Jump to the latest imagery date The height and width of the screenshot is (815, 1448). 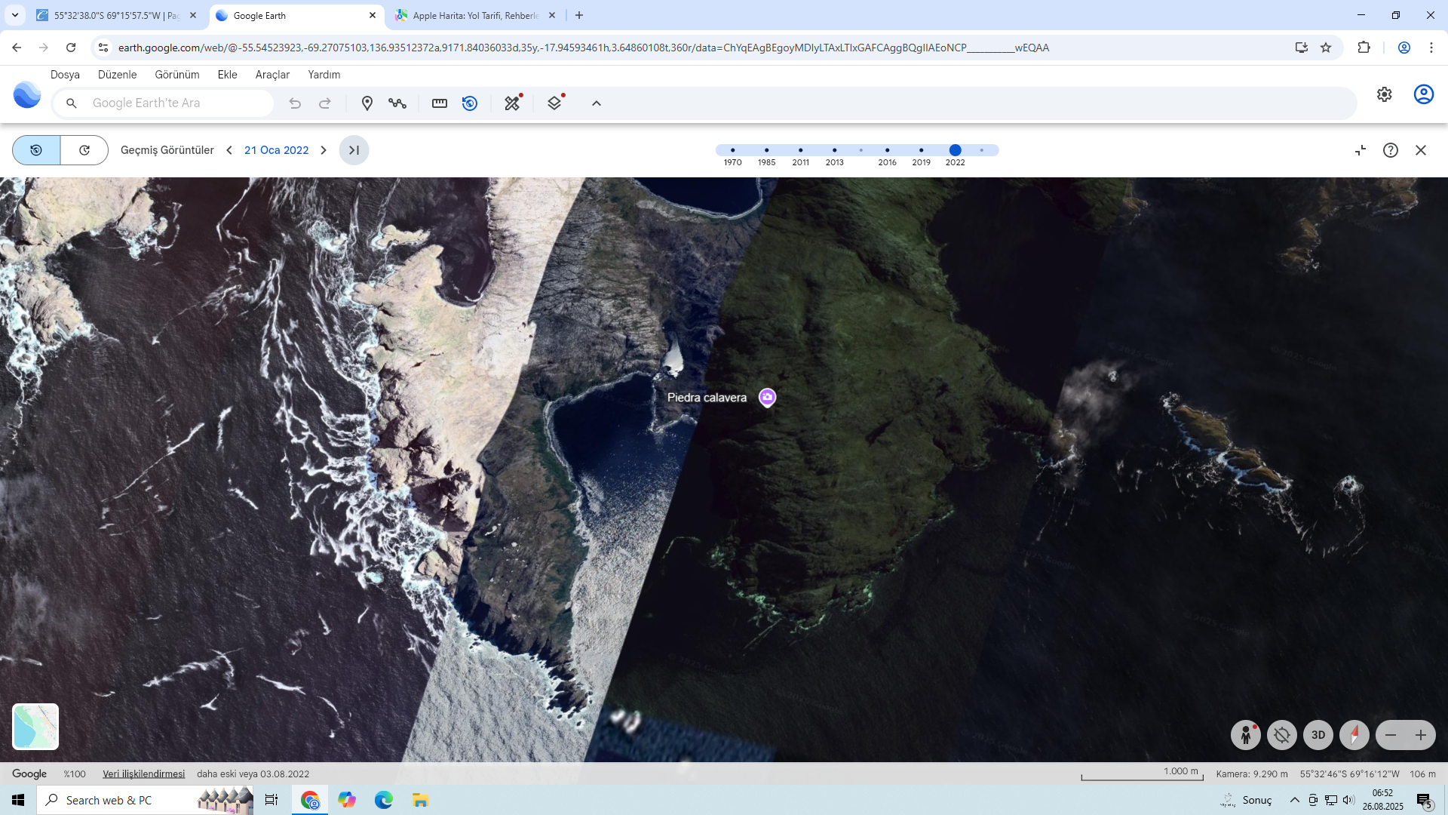pyautogui.click(x=354, y=150)
